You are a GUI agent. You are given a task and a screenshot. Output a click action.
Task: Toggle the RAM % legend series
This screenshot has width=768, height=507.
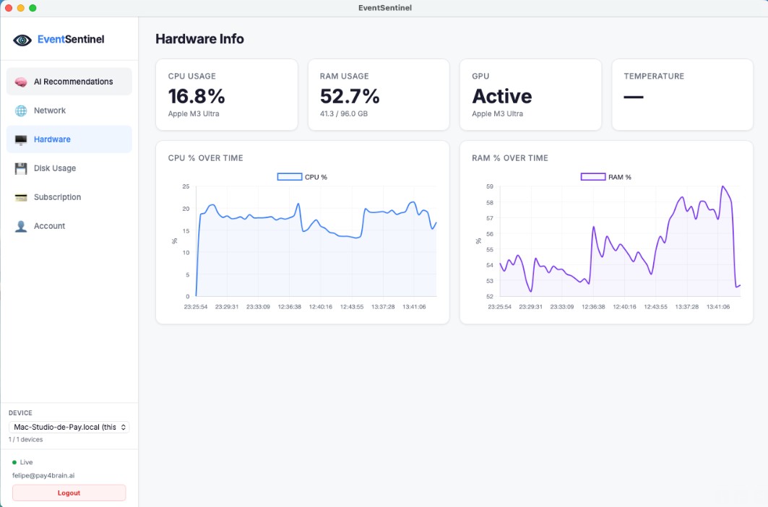click(606, 177)
